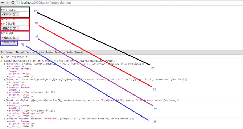
Task: Click the info icon after the .txt1 log header
Action: point(186,79)
